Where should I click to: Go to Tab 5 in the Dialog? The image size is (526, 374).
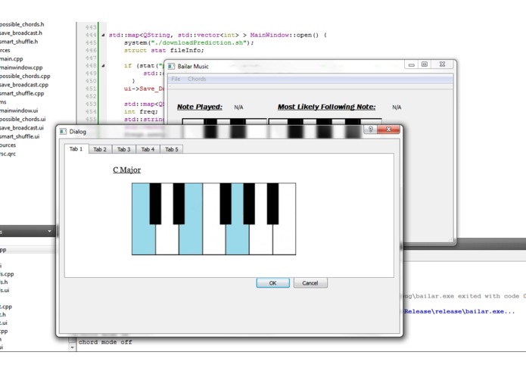coord(171,149)
